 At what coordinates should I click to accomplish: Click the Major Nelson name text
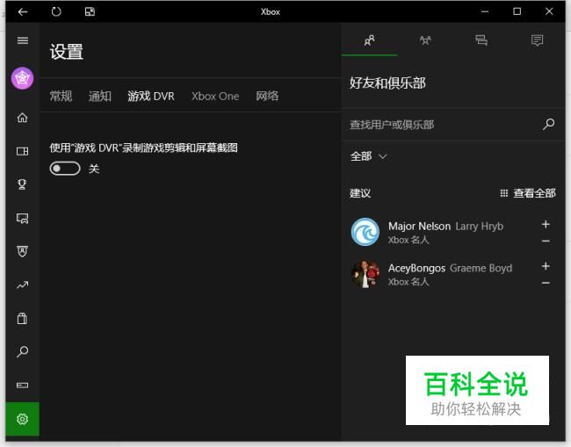click(x=419, y=227)
